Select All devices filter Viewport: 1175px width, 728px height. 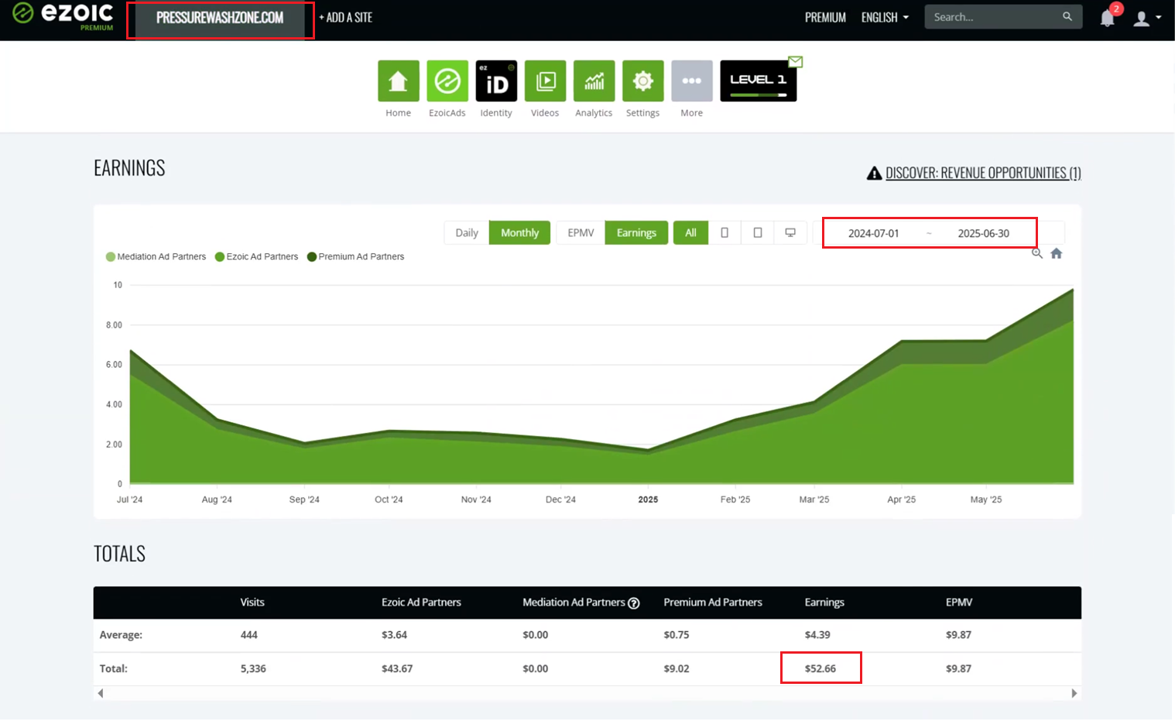pyautogui.click(x=690, y=232)
